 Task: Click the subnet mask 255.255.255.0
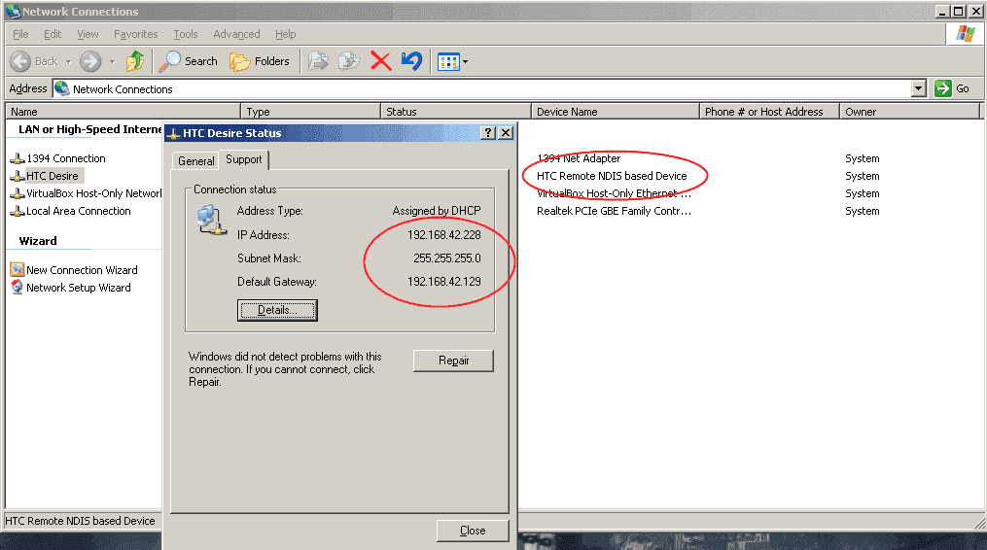coord(447,258)
